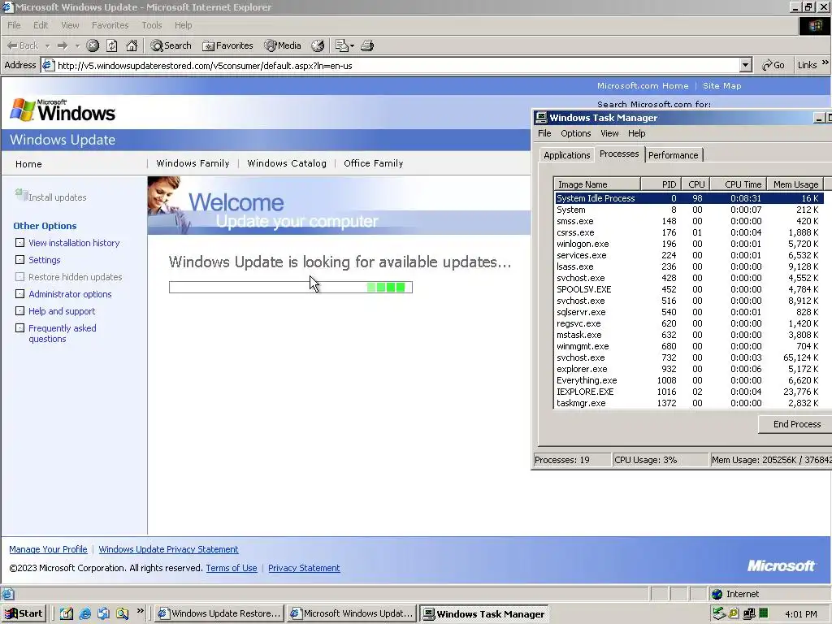Screen dimensions: 832x624
Task: Open the Favorites pane from toolbar
Action: coord(227,45)
